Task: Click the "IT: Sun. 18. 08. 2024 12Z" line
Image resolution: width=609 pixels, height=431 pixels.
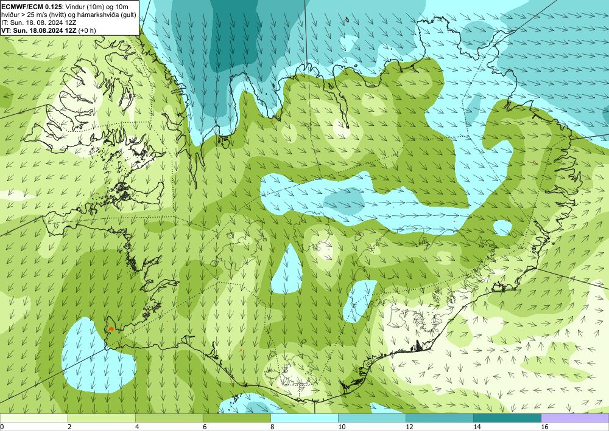Action: click(38, 22)
